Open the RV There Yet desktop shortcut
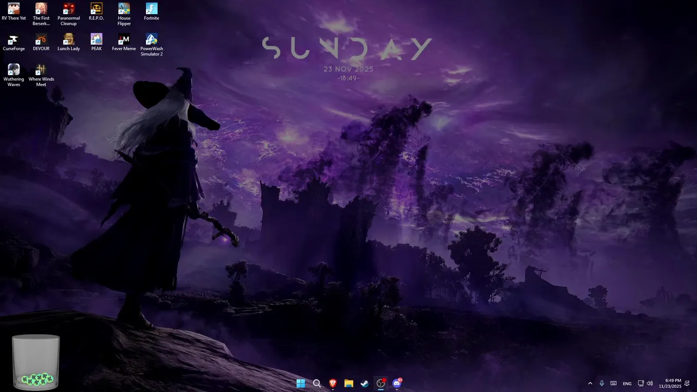697x392 pixels. coord(14,12)
